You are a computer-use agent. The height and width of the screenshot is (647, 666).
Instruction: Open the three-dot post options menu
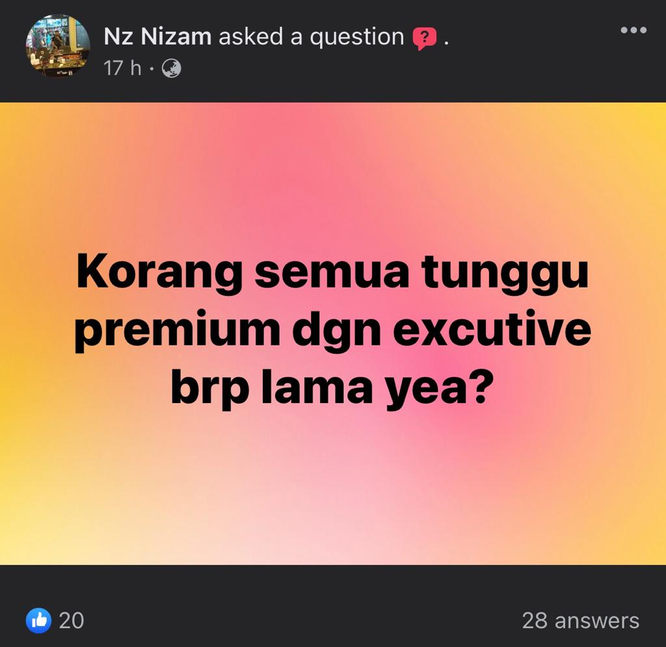pyautogui.click(x=633, y=30)
